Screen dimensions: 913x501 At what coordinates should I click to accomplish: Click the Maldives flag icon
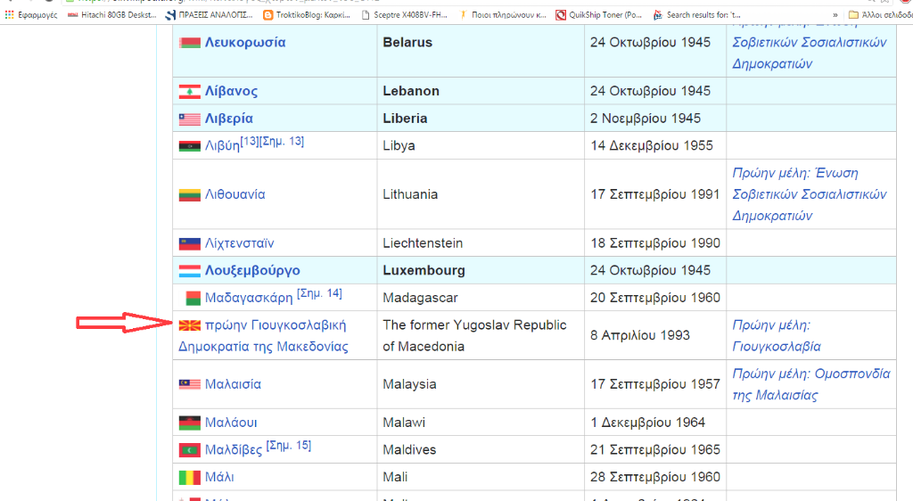(x=189, y=450)
